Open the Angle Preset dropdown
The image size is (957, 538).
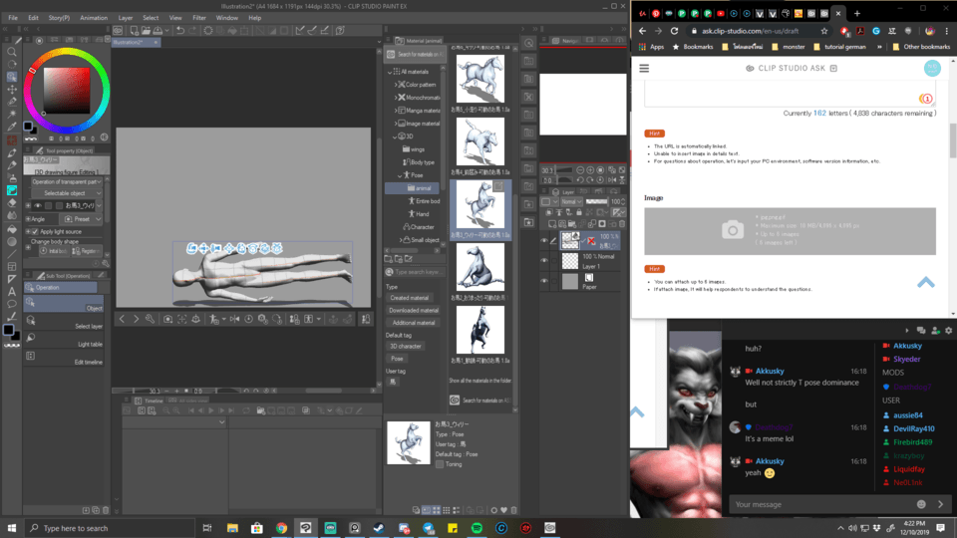pos(83,219)
